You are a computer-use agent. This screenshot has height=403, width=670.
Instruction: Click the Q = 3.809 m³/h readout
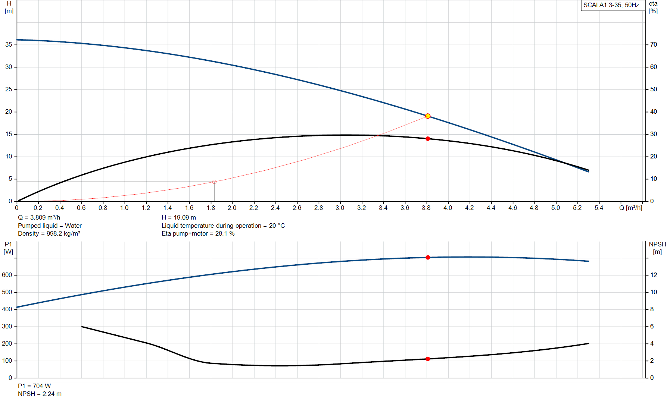(x=39, y=217)
